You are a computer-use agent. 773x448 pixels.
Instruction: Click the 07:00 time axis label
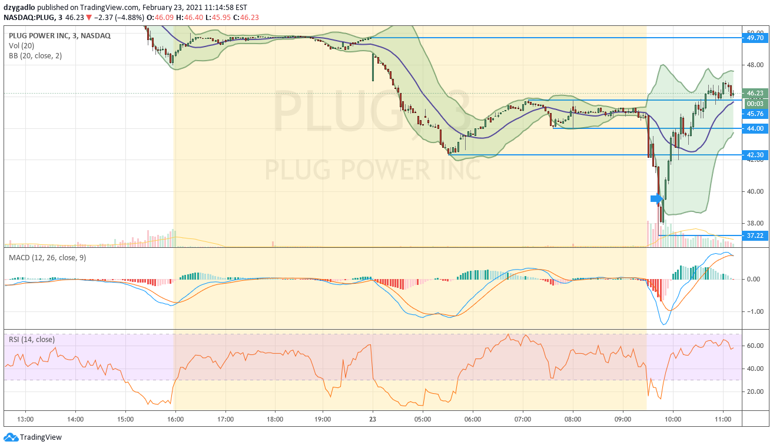[x=523, y=419]
